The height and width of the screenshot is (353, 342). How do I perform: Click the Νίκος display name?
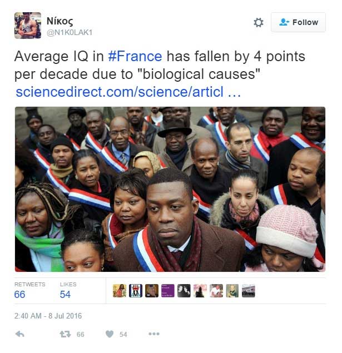click(60, 21)
